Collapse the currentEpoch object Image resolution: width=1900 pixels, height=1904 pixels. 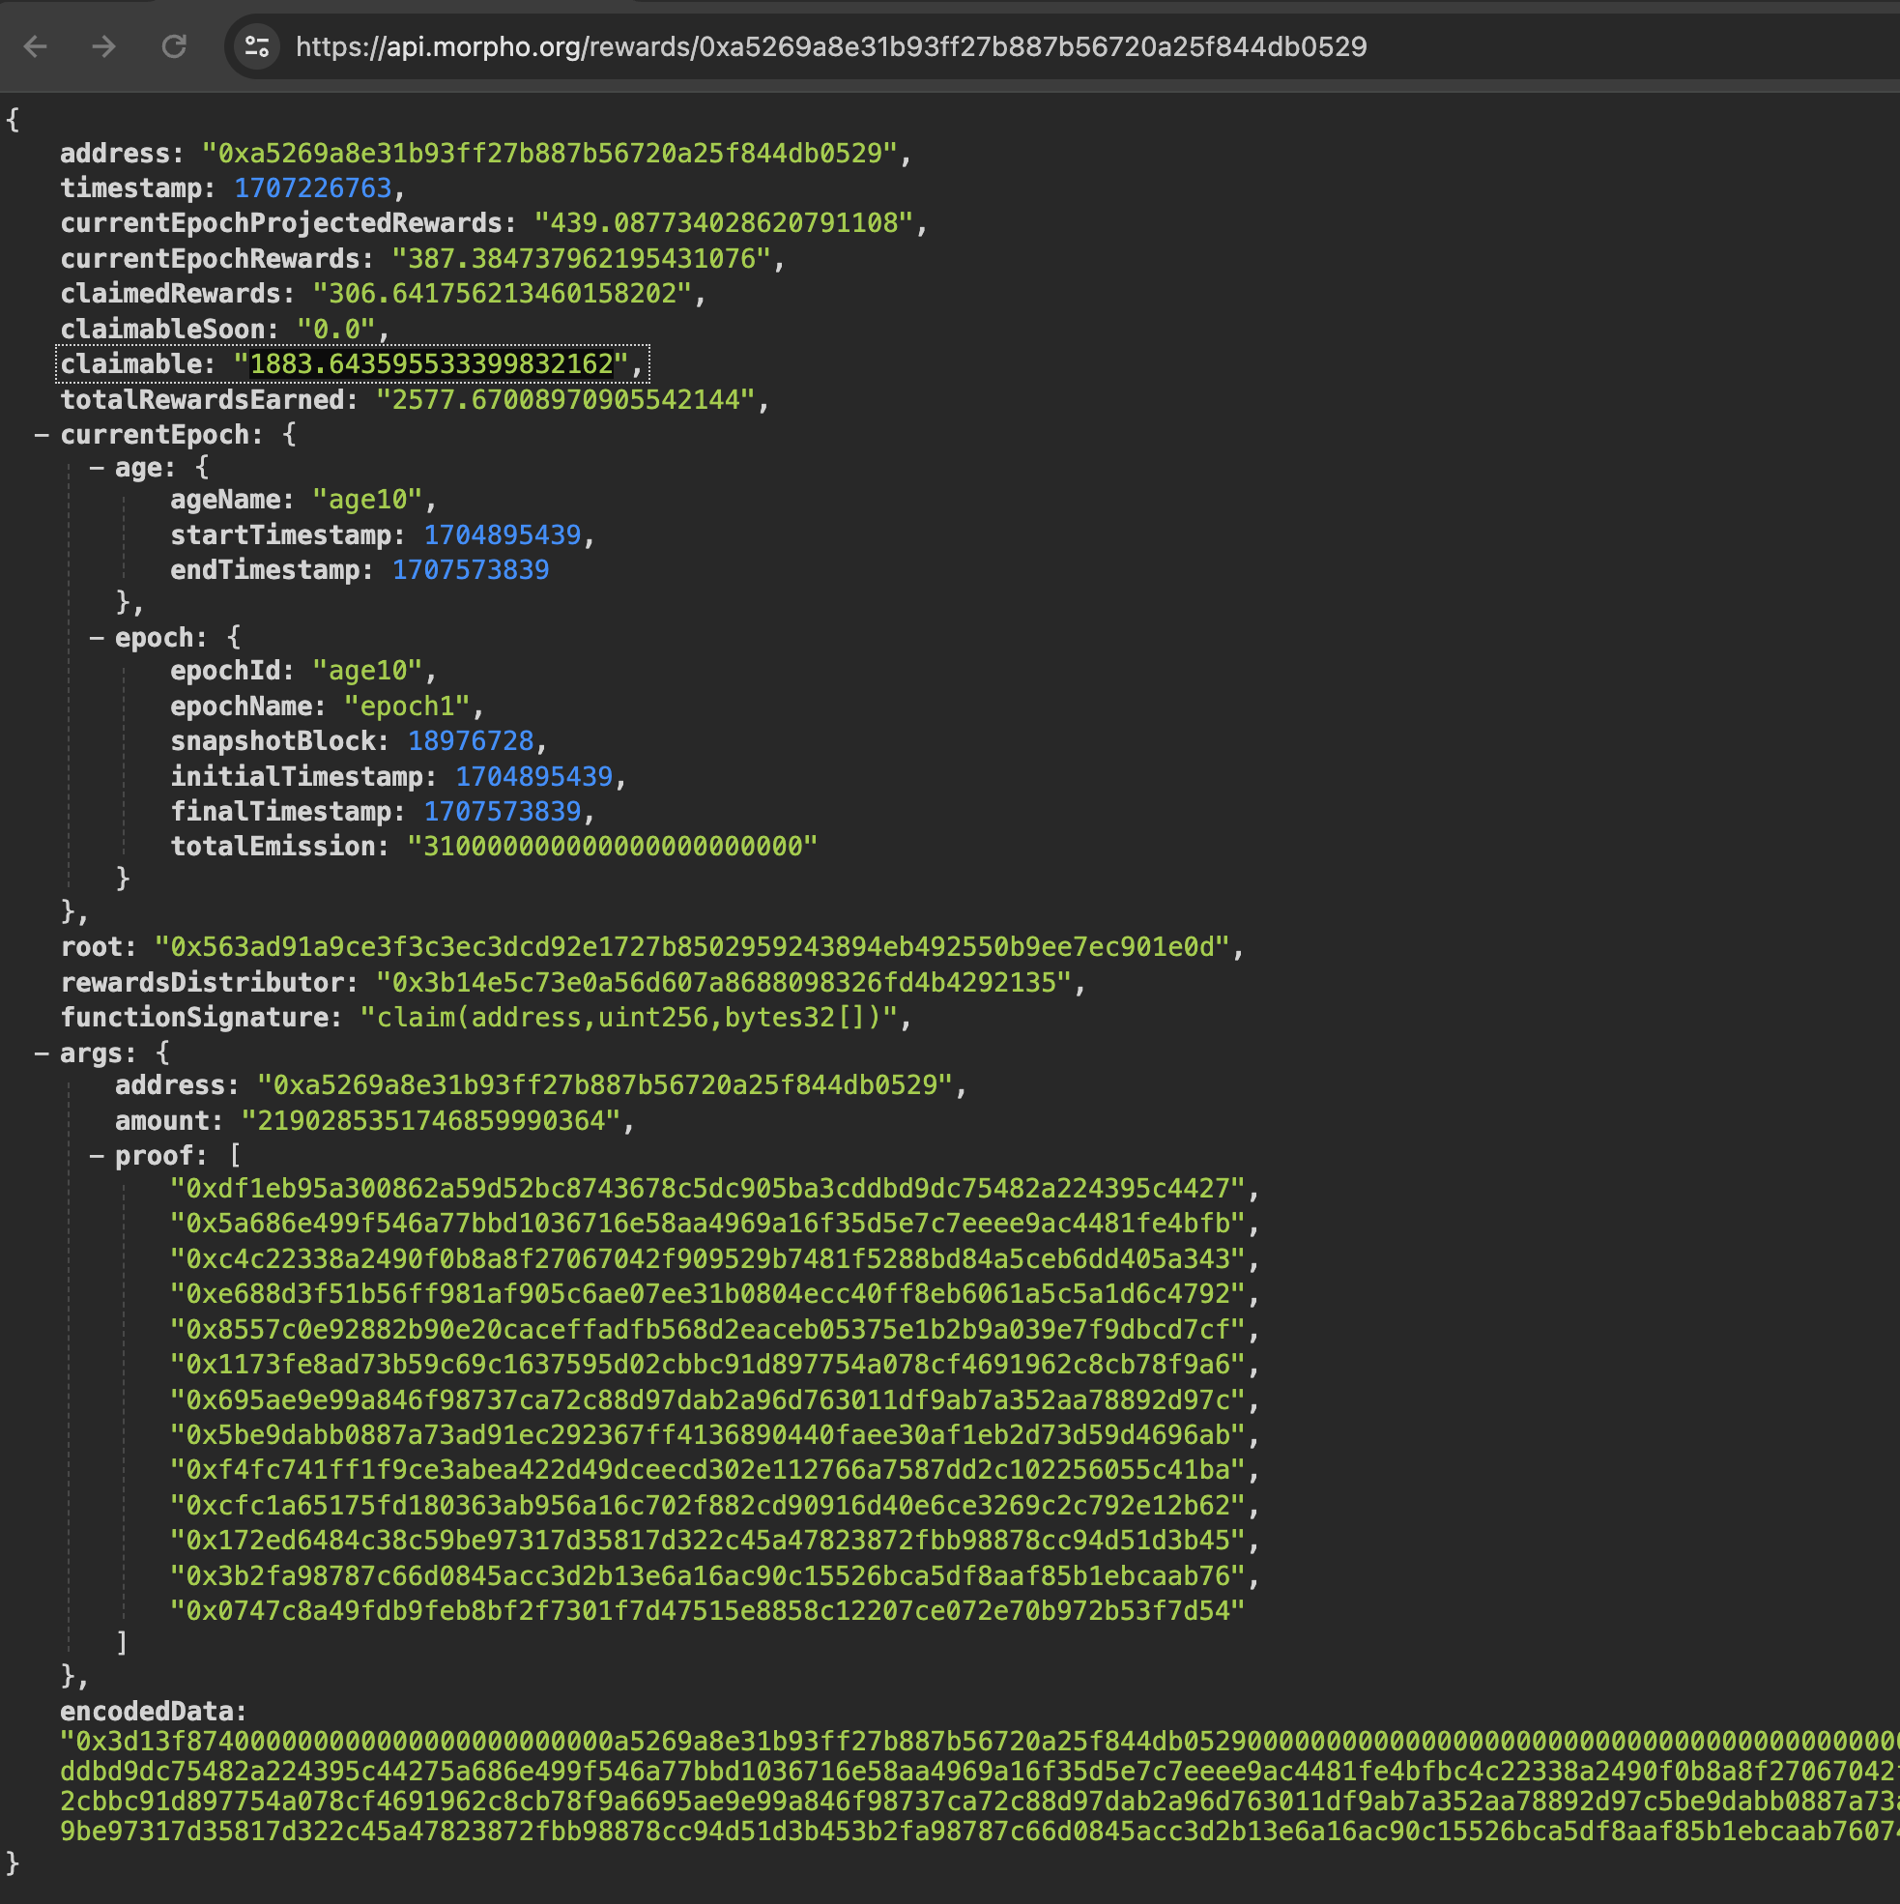point(43,434)
